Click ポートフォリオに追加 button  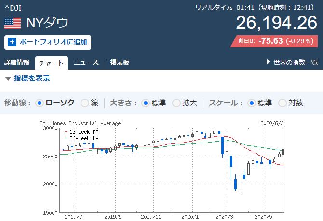(x=47, y=42)
